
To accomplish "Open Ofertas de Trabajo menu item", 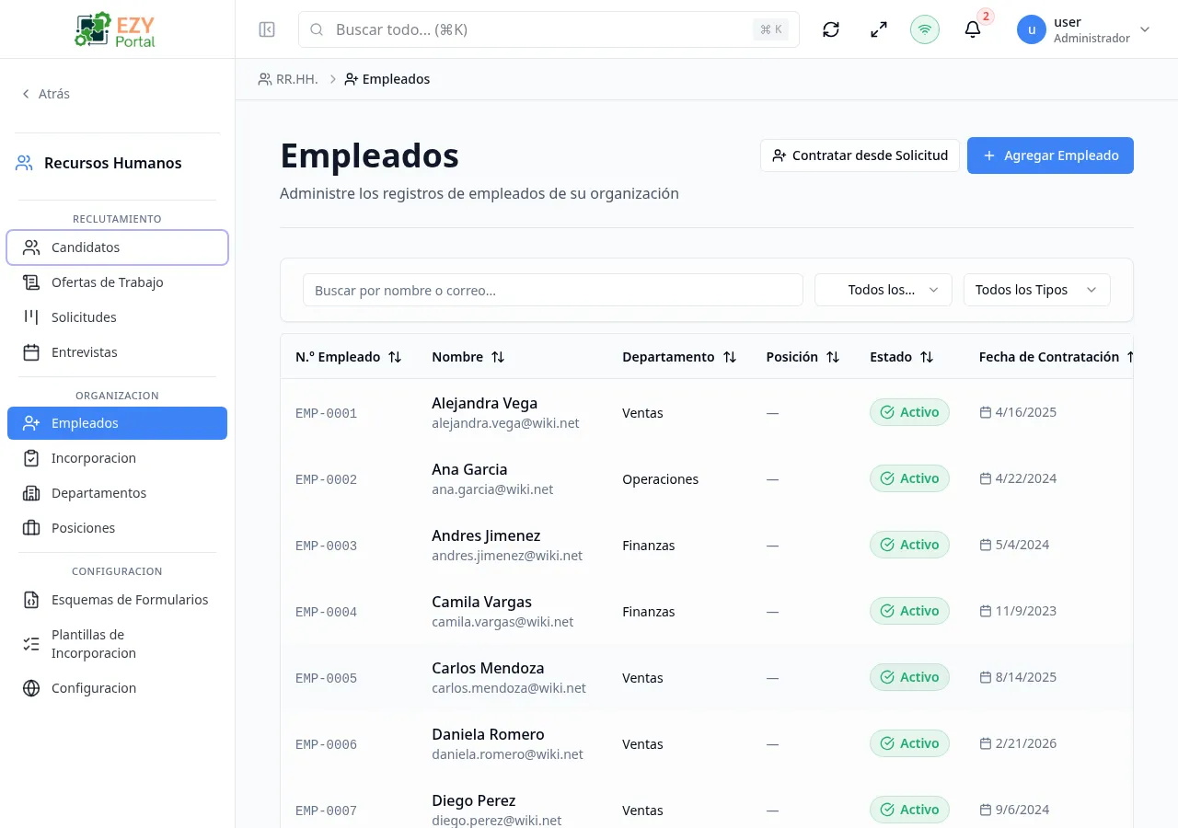I will [117, 282].
